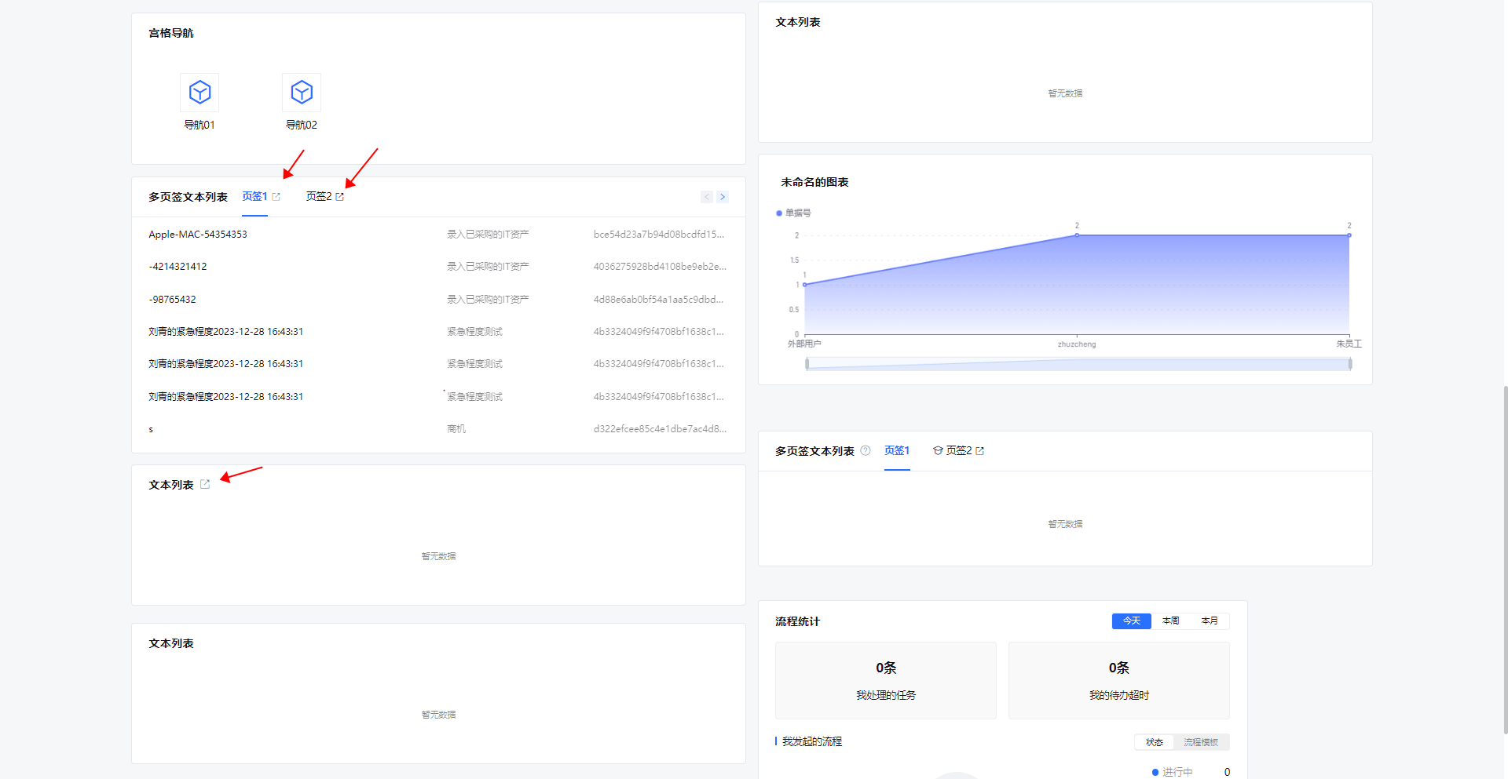
Task: Click the data point above zhuzcheng
Action: (1077, 235)
